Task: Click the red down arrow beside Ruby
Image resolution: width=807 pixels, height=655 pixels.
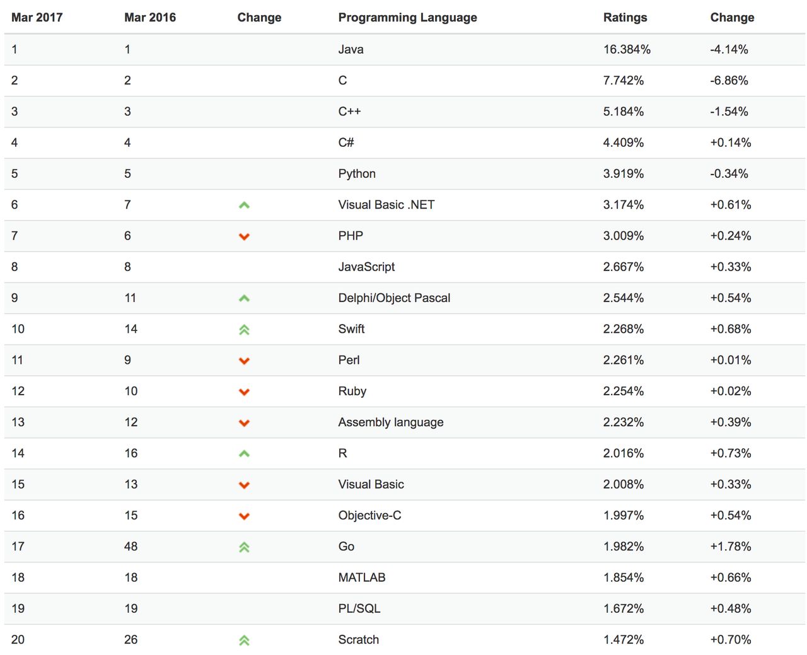Action: tap(244, 391)
